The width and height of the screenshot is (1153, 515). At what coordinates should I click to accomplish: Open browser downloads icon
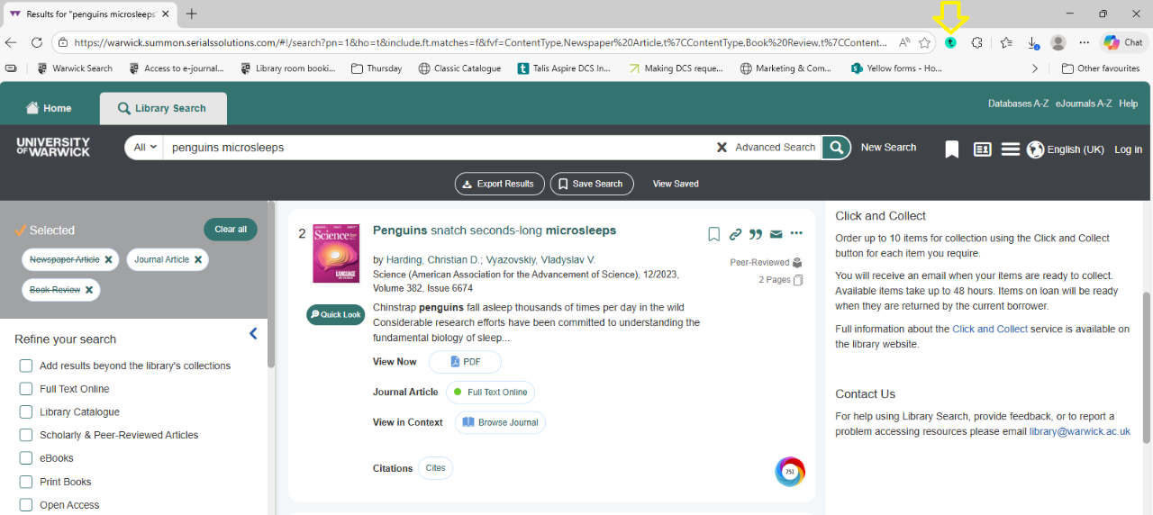click(1033, 43)
